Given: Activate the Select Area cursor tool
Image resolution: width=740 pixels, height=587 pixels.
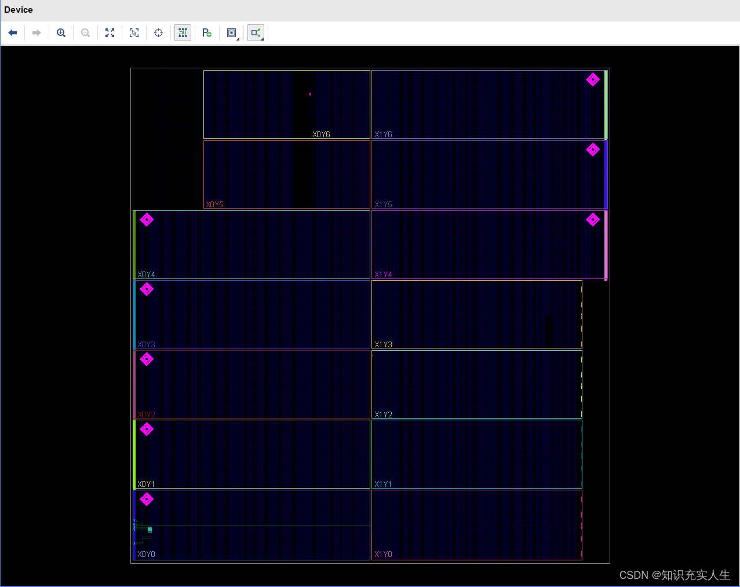Looking at the screenshot, I should click(x=134, y=33).
